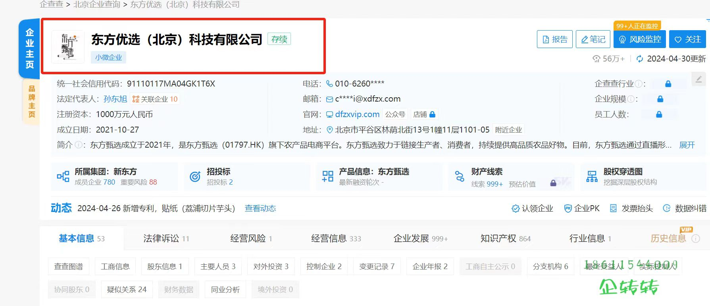Switch to 基本信息 tab

(82, 239)
